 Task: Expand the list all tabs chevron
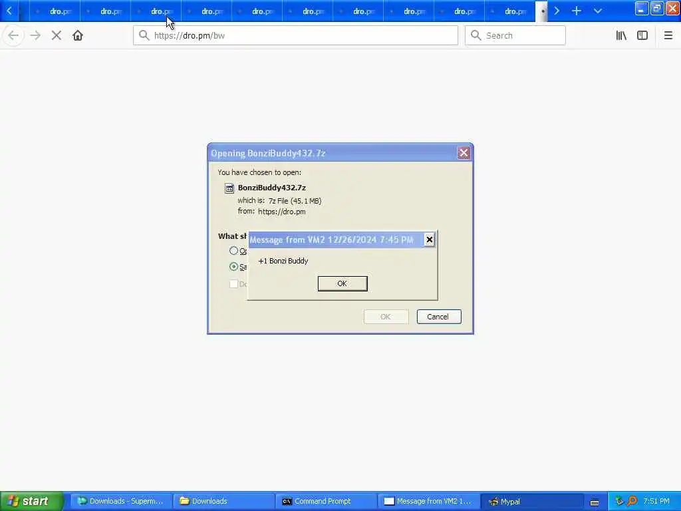[x=598, y=11]
